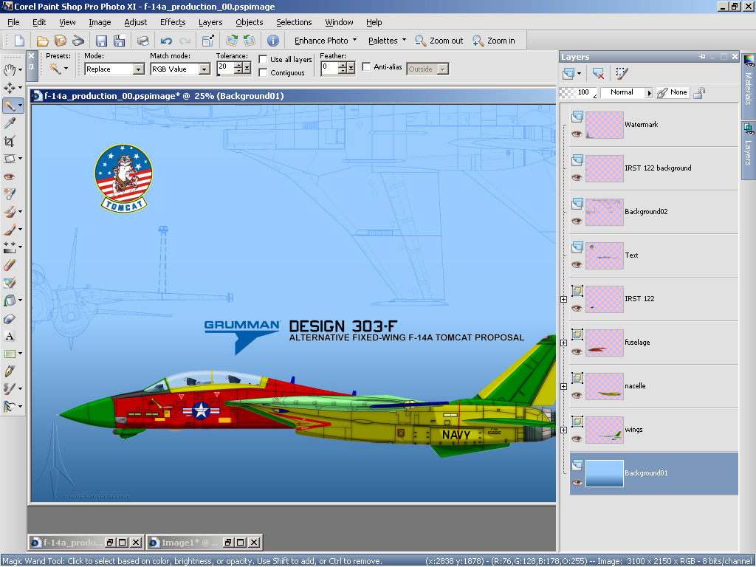
Task: Select the Crop tool
Action: (x=9, y=141)
